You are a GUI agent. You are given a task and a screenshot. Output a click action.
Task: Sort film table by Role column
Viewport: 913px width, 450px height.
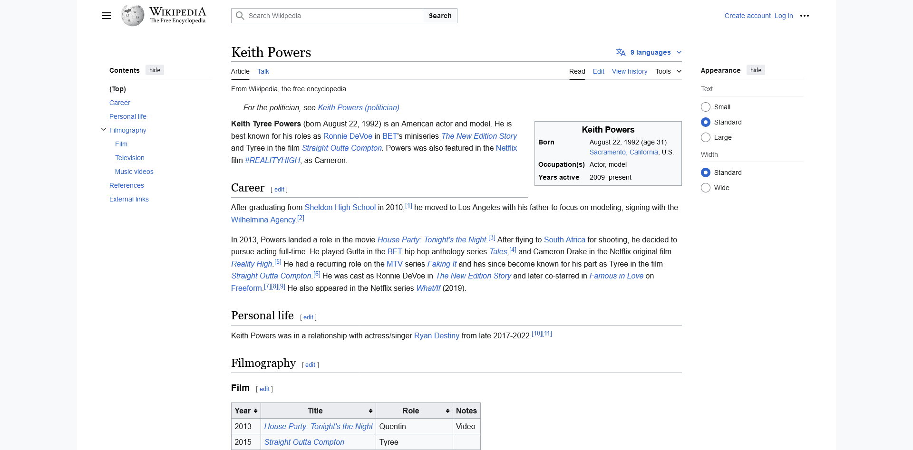pos(447,411)
